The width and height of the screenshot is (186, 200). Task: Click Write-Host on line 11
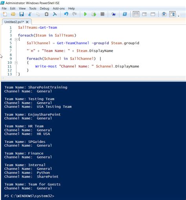click(46, 66)
